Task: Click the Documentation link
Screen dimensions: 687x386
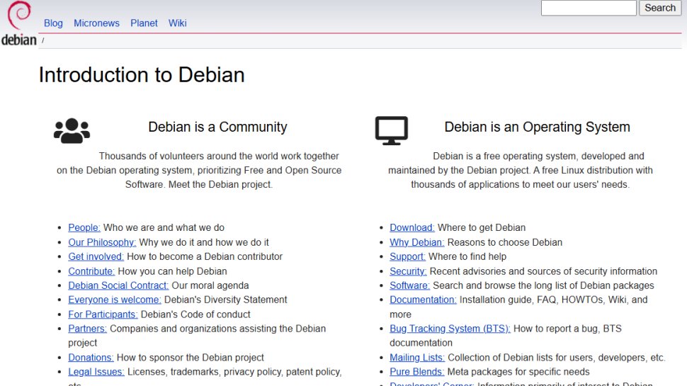Action: click(423, 300)
